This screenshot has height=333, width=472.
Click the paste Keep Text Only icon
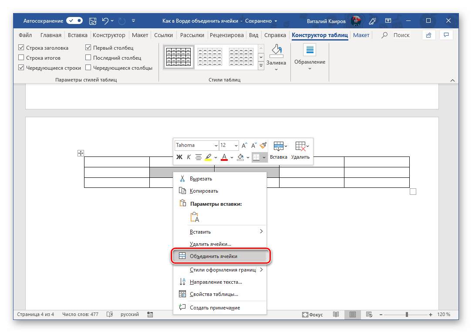coord(195,217)
